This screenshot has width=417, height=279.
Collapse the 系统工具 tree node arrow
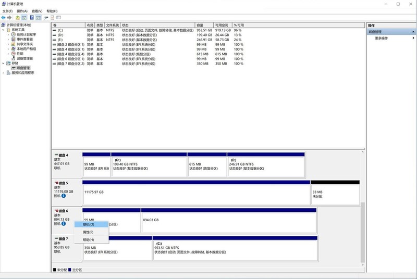pos(3,30)
